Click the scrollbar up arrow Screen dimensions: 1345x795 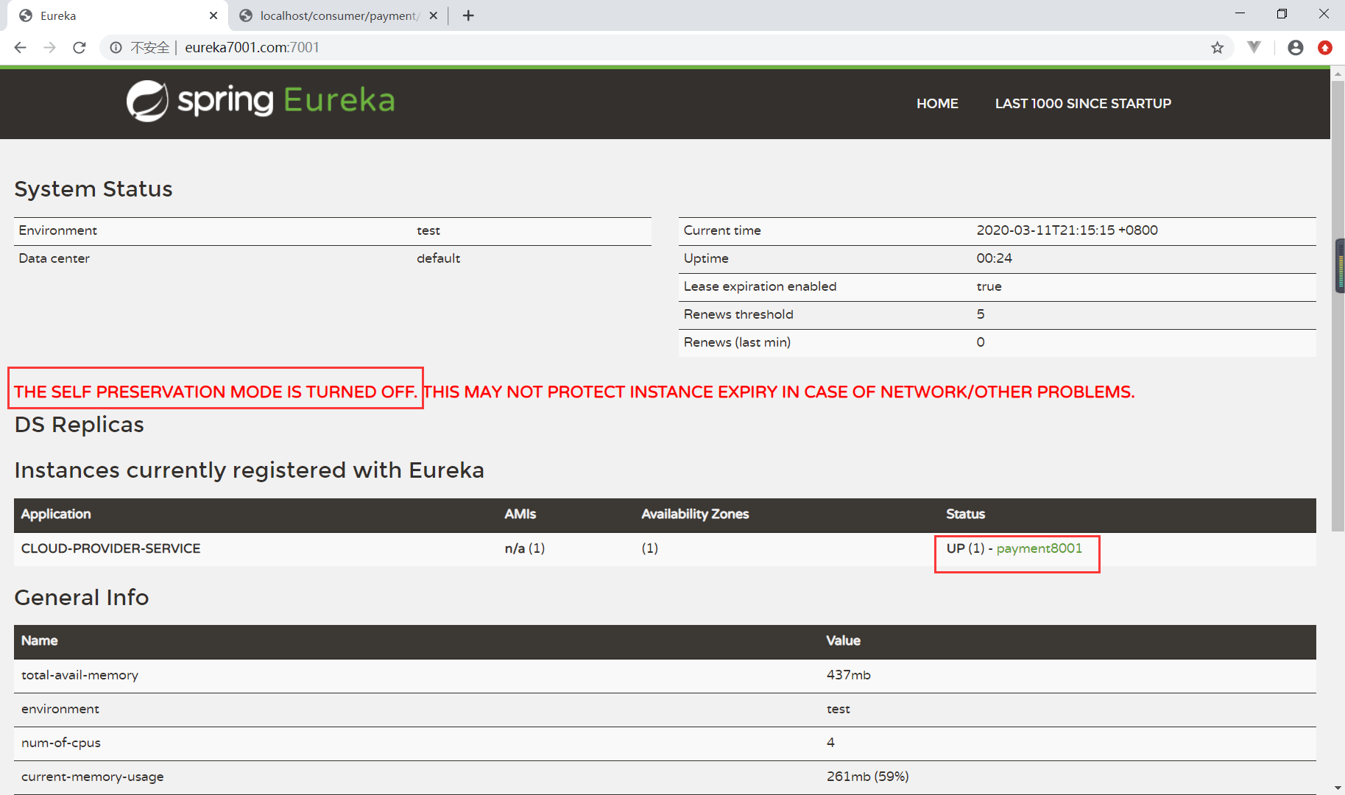[1338, 73]
